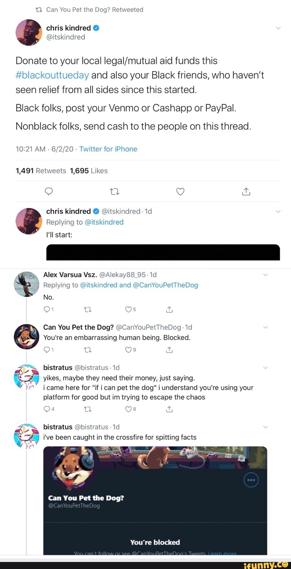291x569 pixels.
Task: Like the "embarrassing human being" tweet
Action: (129, 350)
